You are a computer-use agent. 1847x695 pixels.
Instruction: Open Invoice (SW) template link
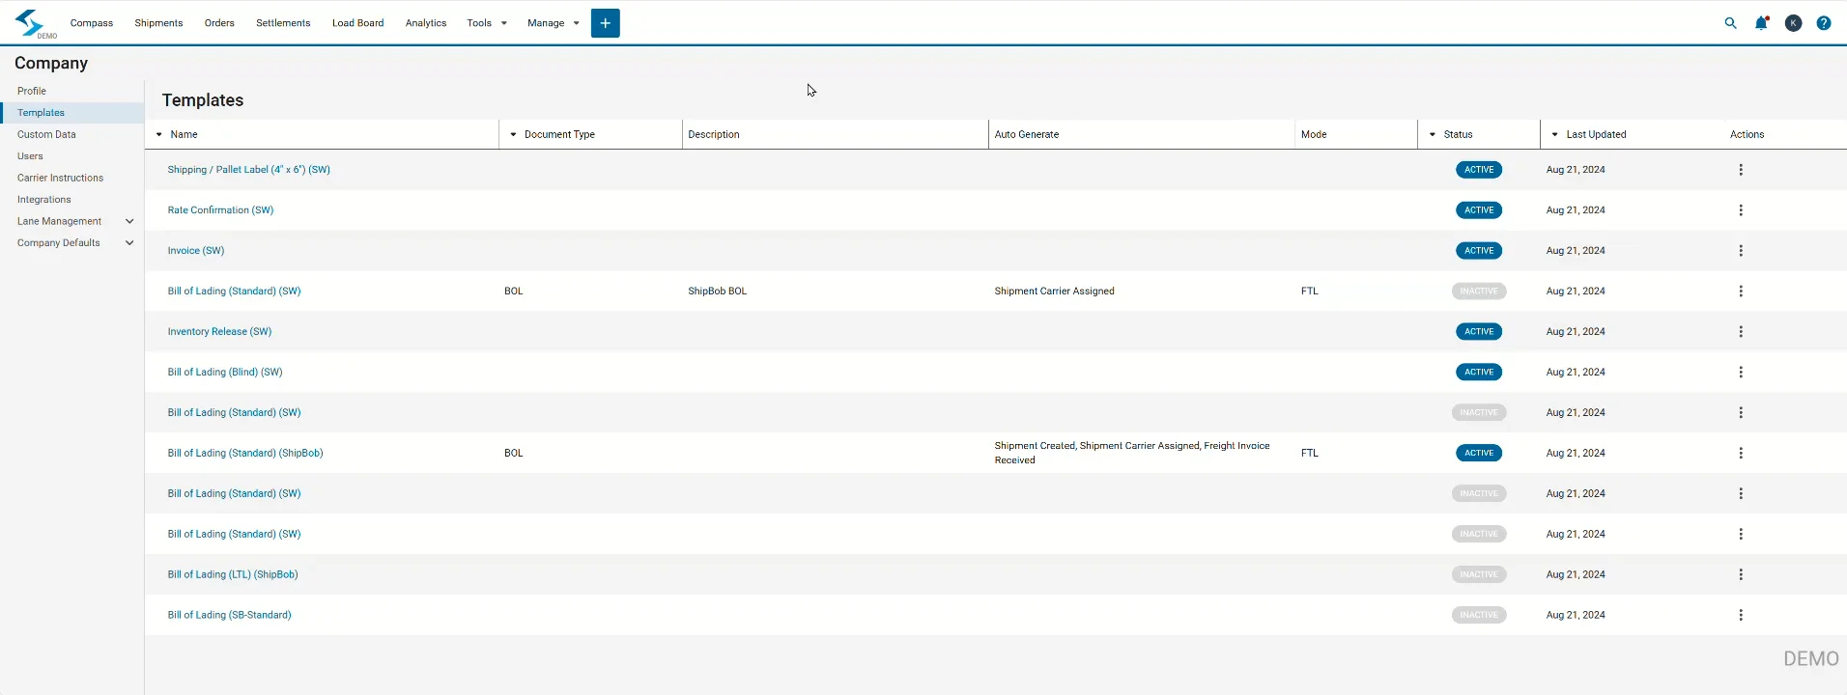click(x=195, y=251)
